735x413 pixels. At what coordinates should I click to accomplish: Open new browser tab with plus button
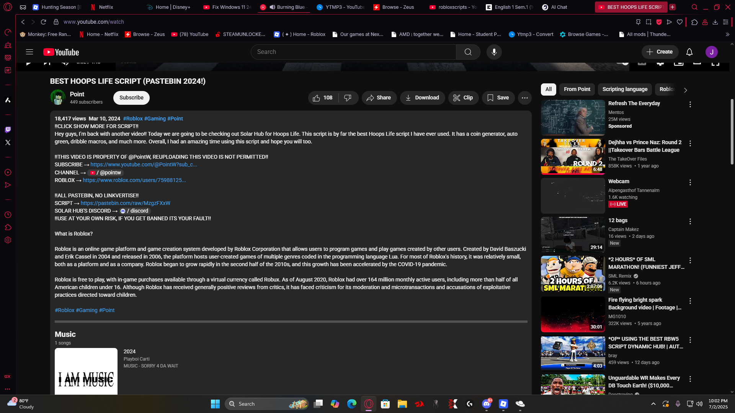click(673, 7)
